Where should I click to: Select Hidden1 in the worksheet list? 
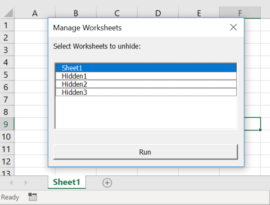146,76
